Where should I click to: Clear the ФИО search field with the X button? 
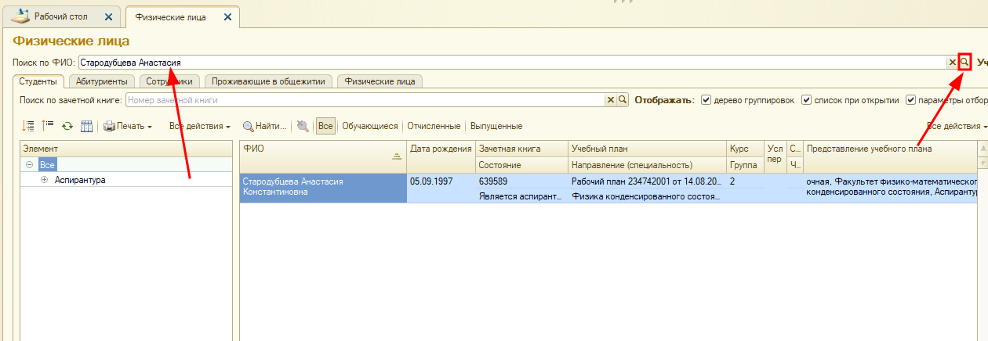point(953,63)
